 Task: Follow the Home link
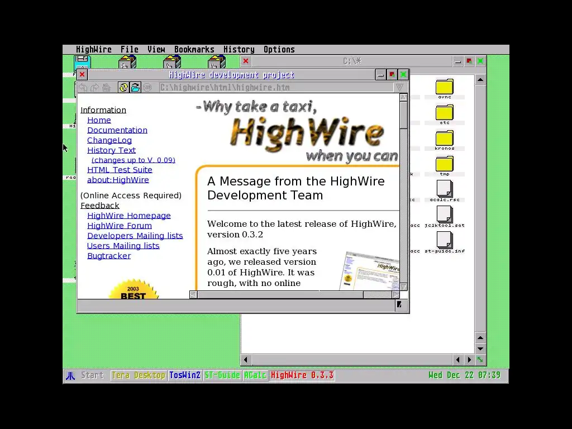click(99, 120)
